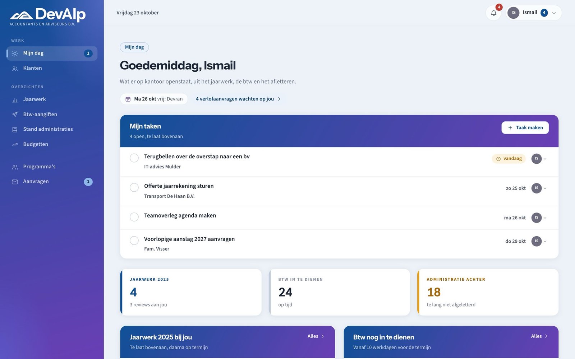575x359 pixels.
Task: Click Alles link in Jaarwerk 2025 bij jou
Action: [x=316, y=336]
